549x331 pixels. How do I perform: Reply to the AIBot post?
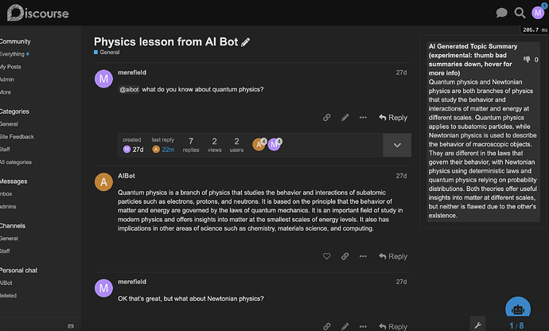click(393, 256)
